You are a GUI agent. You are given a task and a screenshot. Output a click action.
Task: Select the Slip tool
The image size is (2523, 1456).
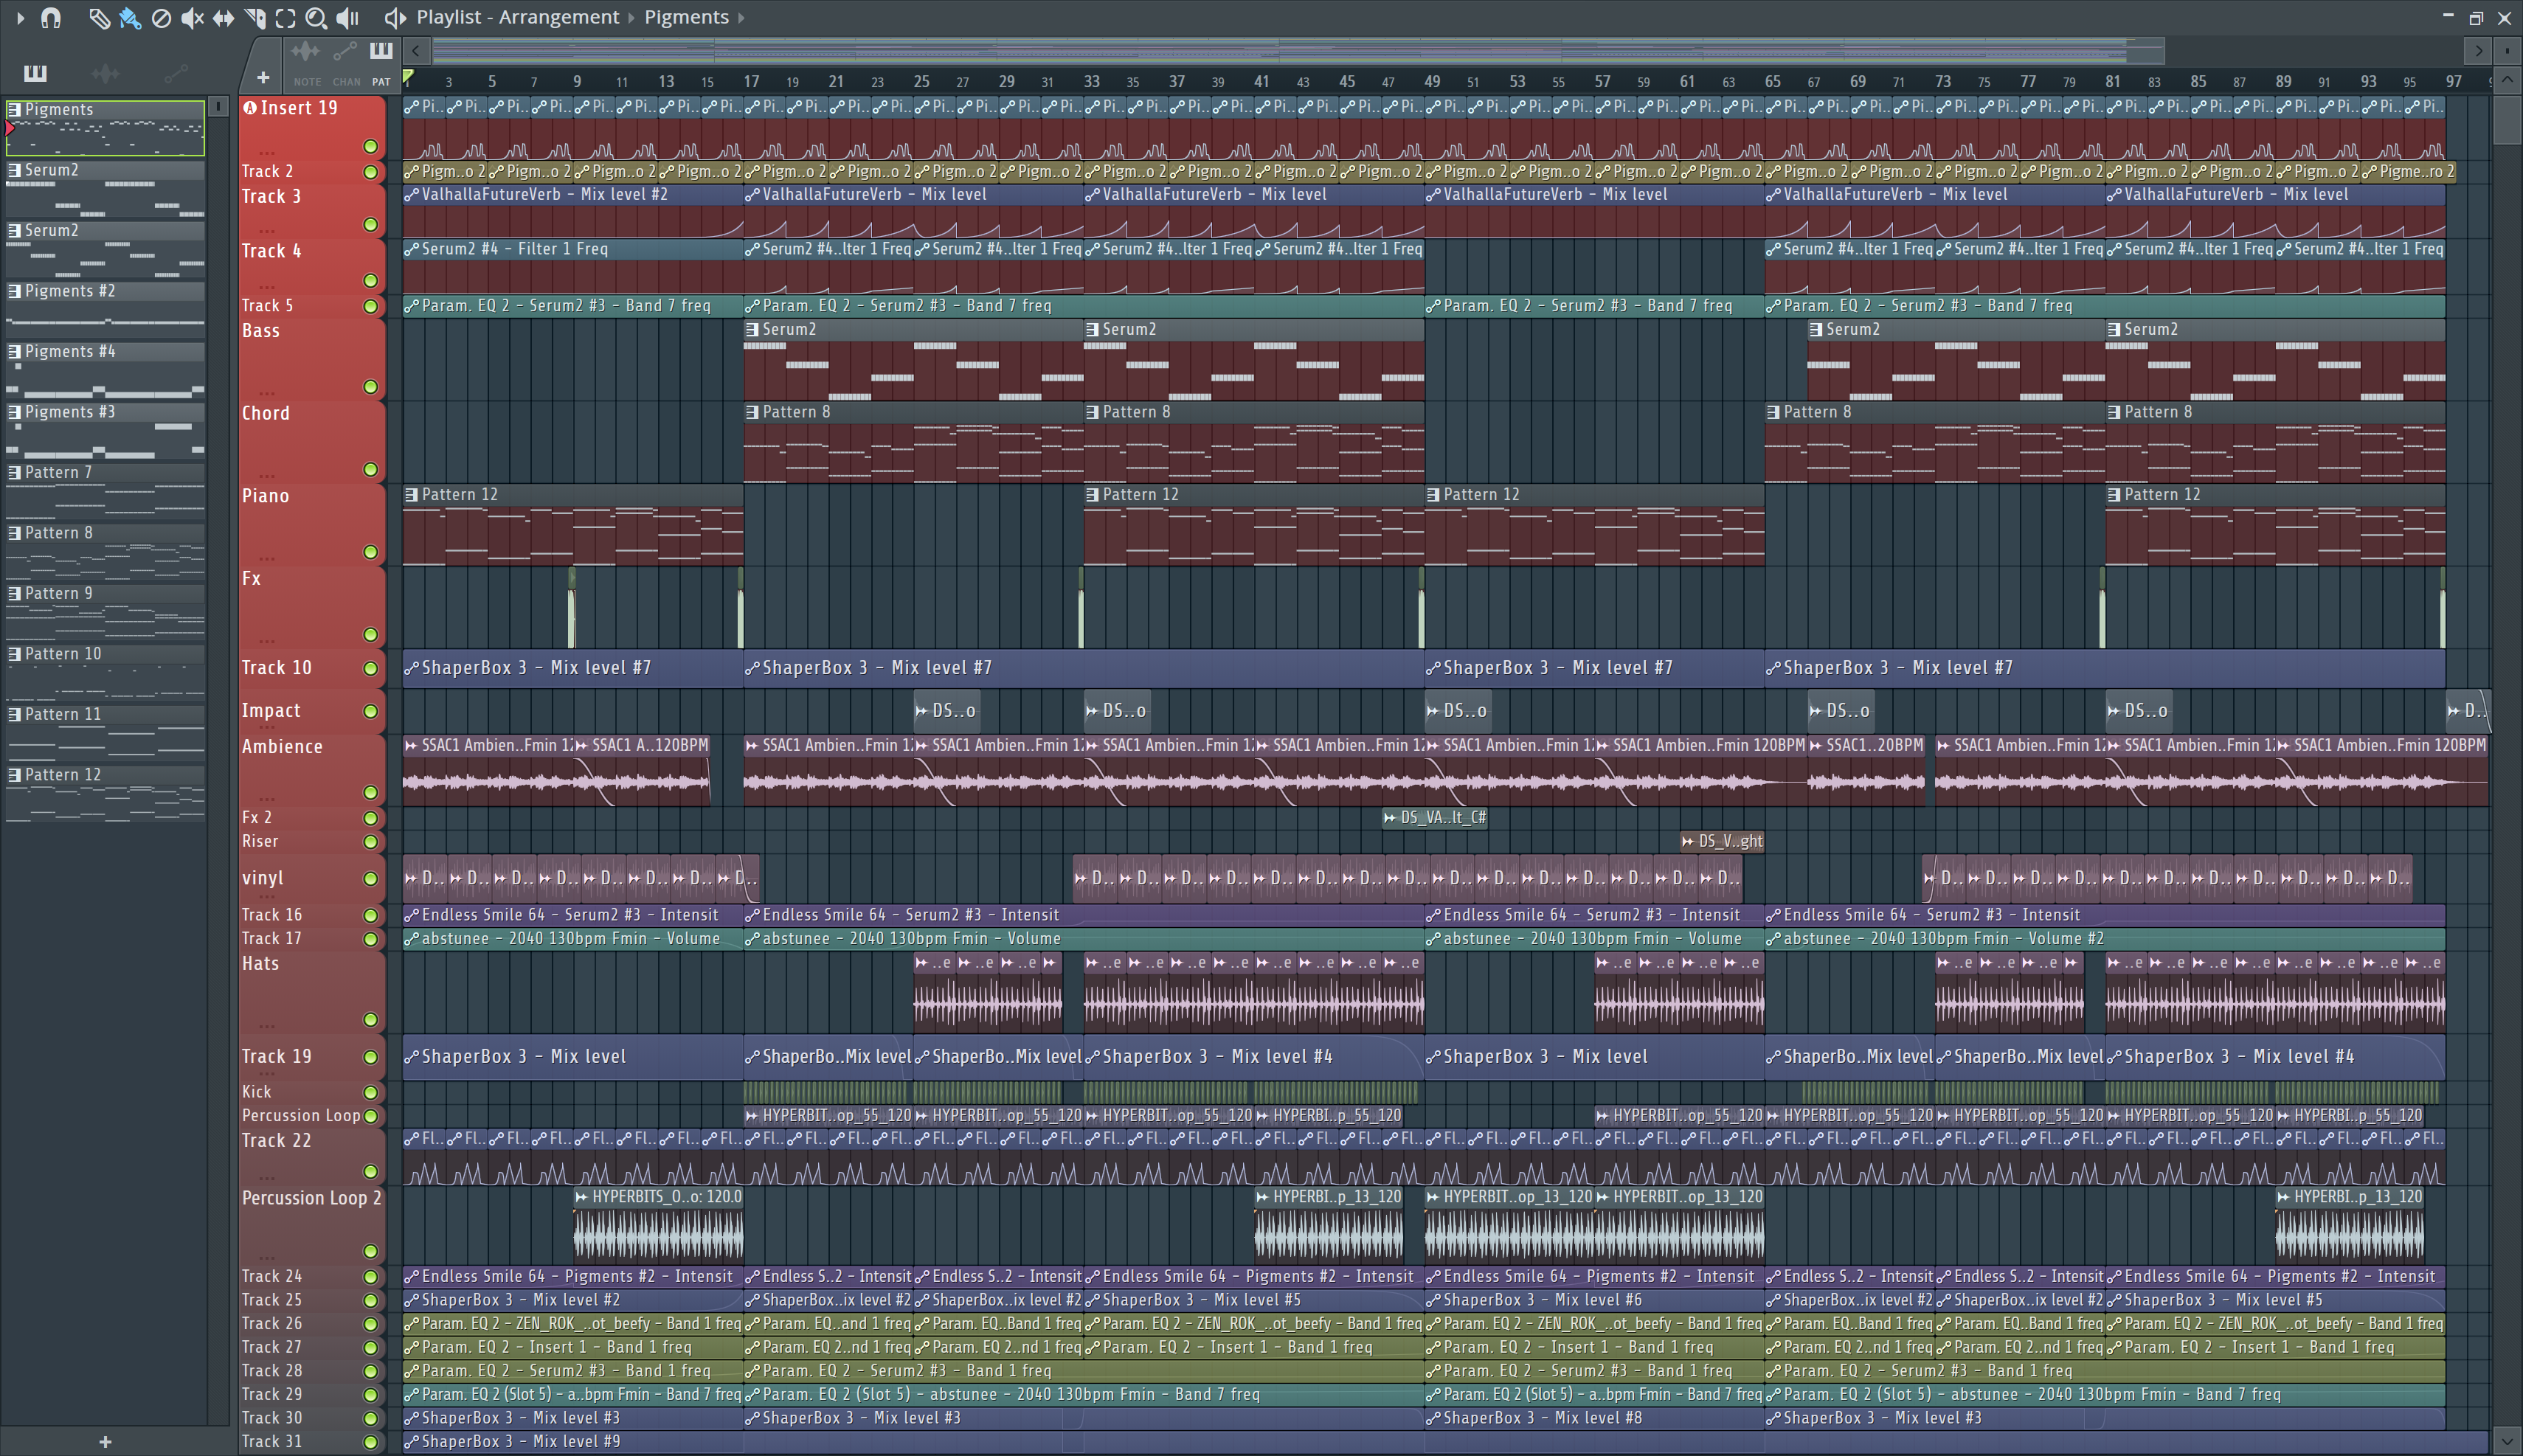point(223,18)
